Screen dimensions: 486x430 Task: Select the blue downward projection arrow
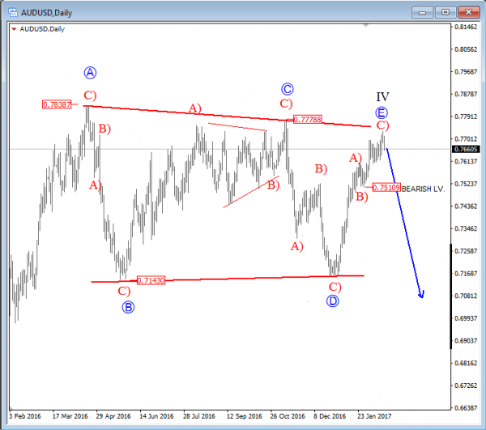pyautogui.click(x=404, y=222)
